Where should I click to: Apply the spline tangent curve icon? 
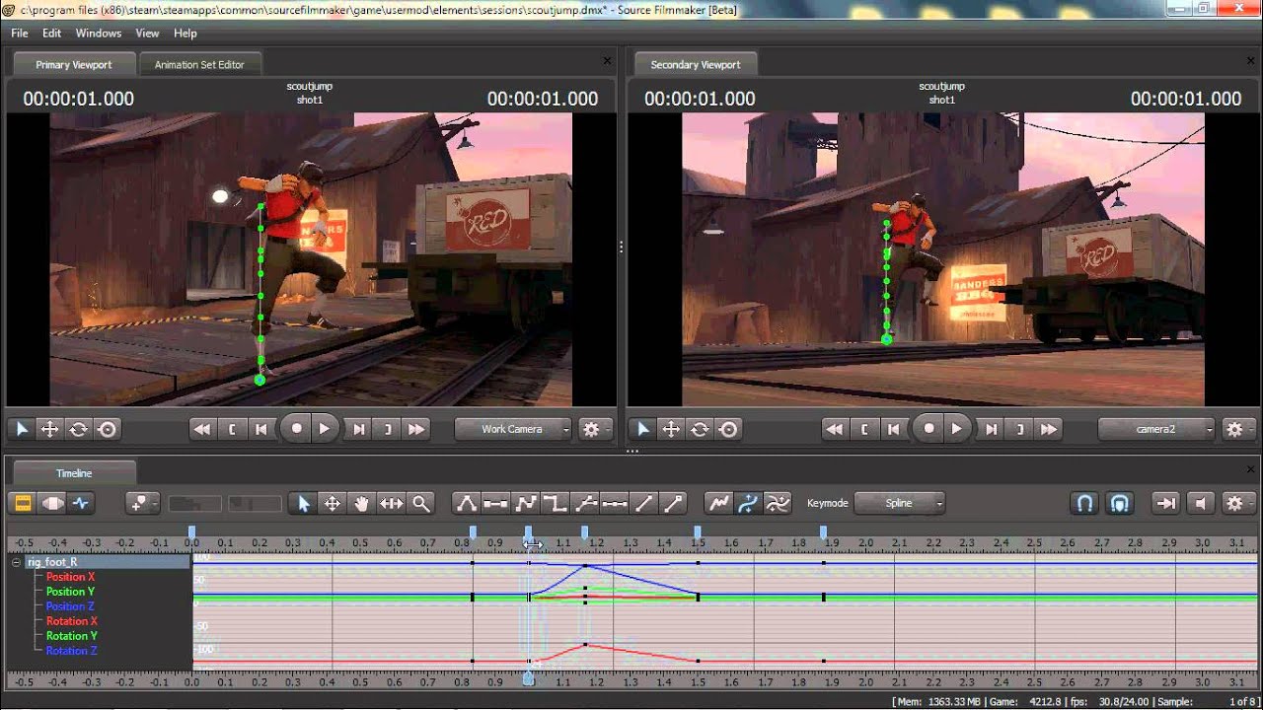[467, 503]
